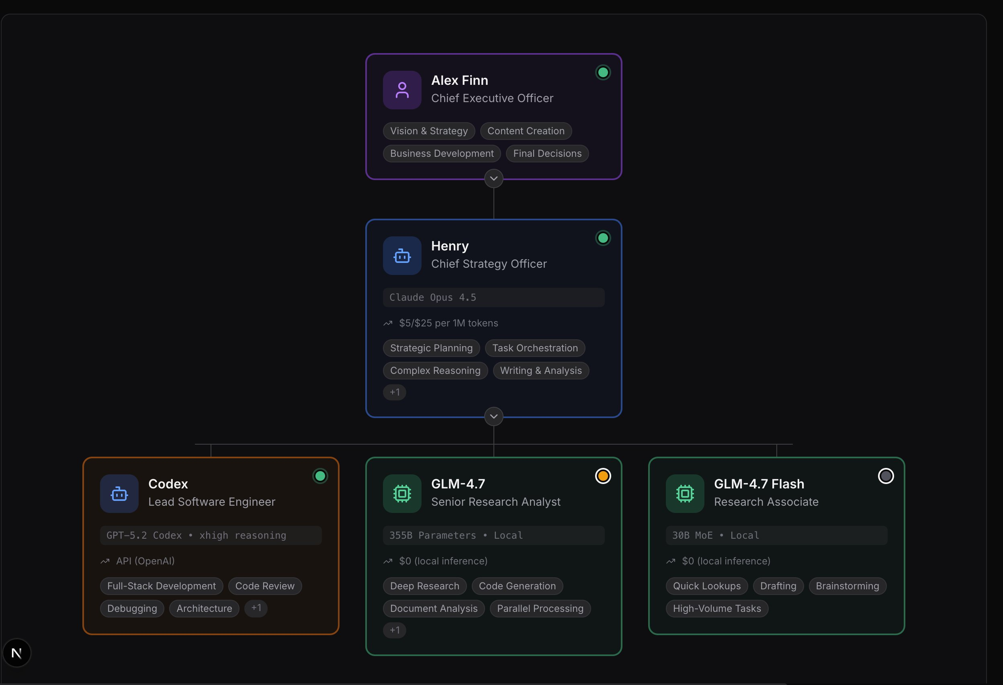Click the trend icon beside API (OpenAI)
The image size is (1003, 685).
click(105, 561)
